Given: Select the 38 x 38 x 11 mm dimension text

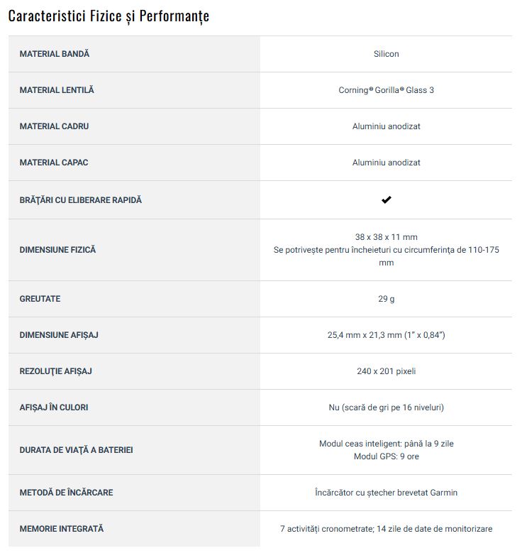Looking at the screenshot, I should (386, 237).
